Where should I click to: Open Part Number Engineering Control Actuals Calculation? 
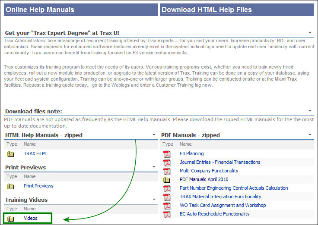point(234,188)
